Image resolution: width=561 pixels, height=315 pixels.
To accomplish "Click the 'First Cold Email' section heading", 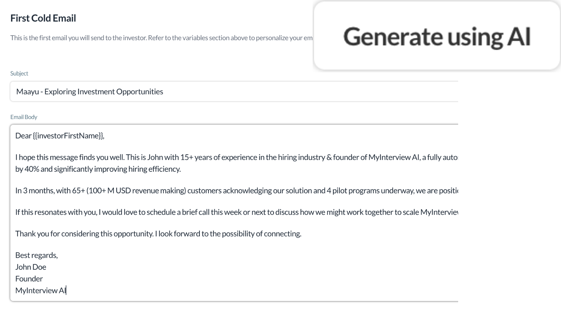I will point(43,18).
